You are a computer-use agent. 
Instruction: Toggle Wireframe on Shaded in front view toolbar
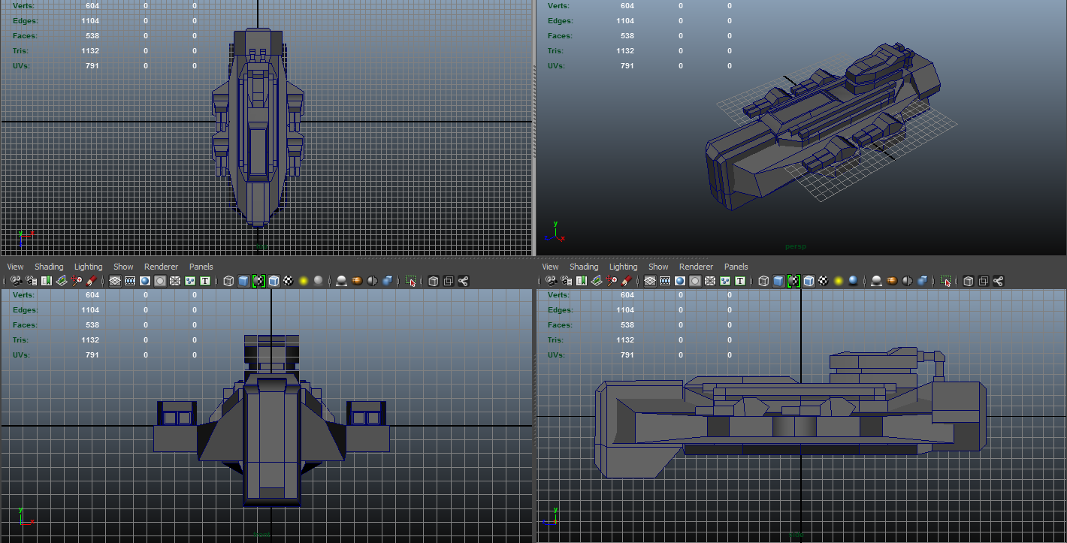(x=274, y=281)
